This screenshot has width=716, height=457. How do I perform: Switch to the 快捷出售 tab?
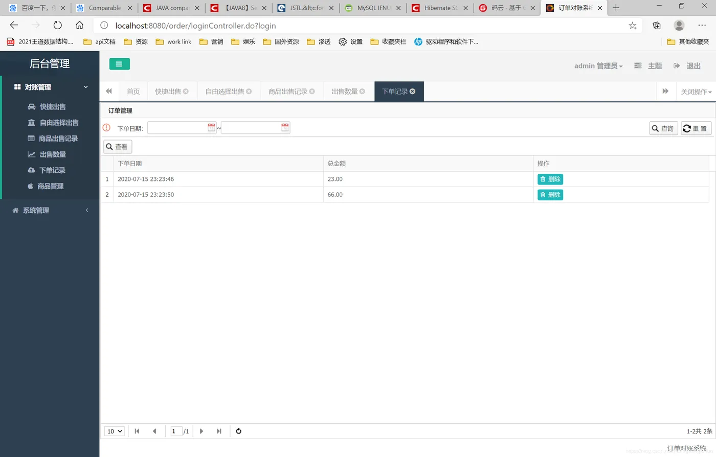171,92
